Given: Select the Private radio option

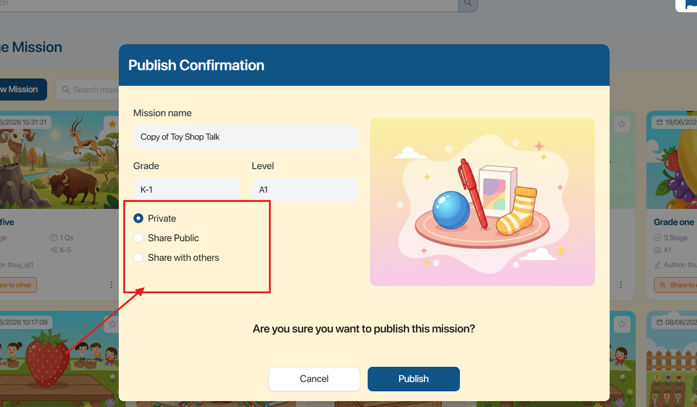Looking at the screenshot, I should click(138, 218).
